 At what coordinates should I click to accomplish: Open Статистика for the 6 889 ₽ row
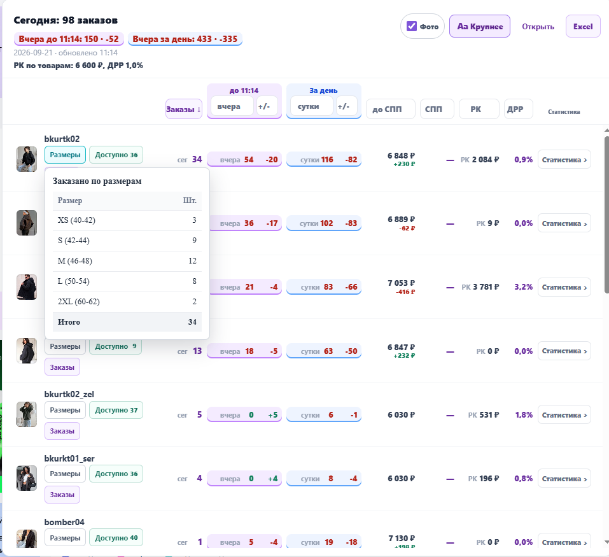[x=564, y=223]
